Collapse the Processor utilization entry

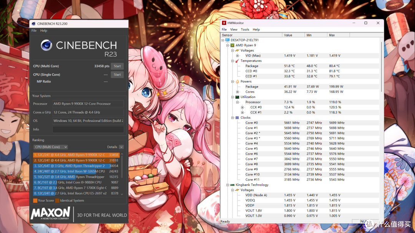coord(237,102)
